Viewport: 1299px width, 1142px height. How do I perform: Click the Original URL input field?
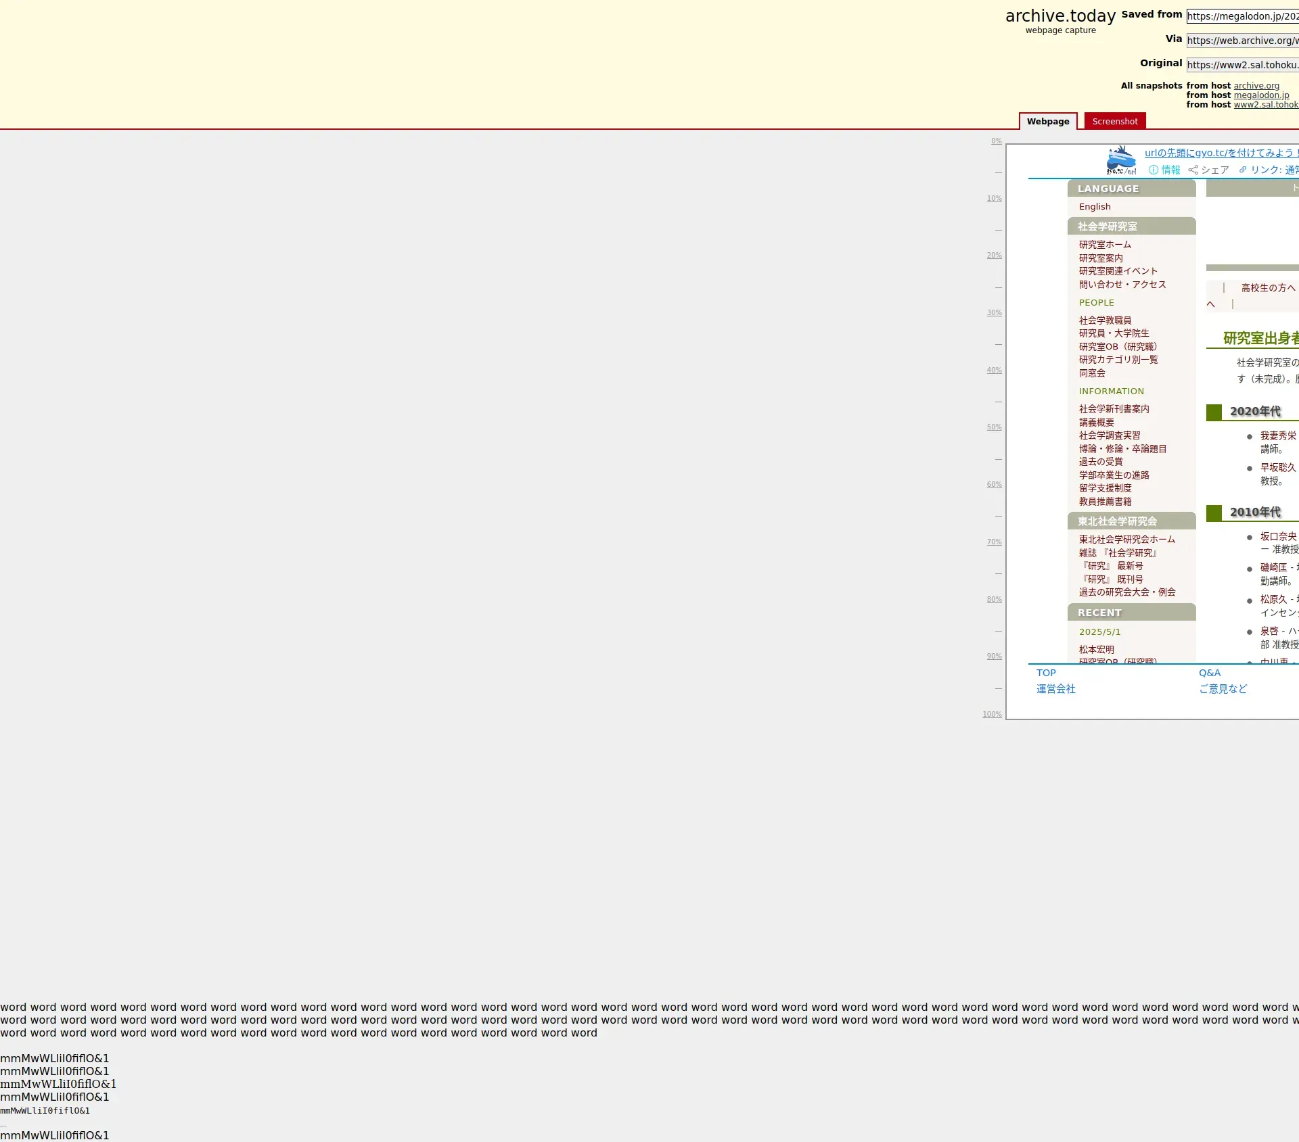[x=1242, y=65]
